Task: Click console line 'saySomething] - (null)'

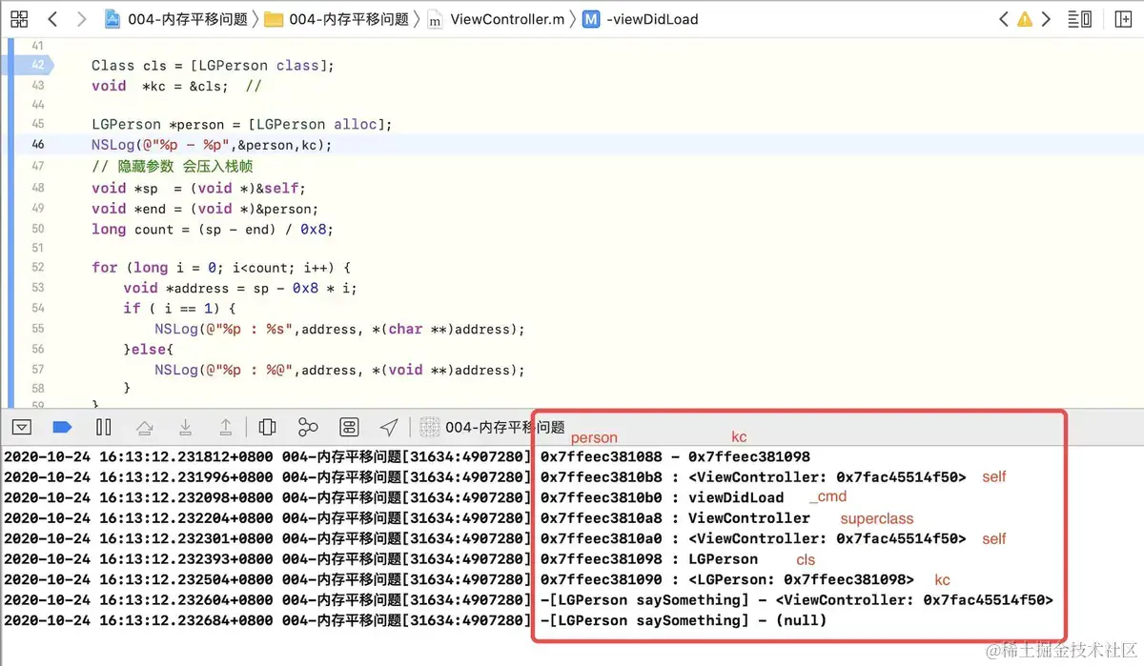Action: coord(684,620)
